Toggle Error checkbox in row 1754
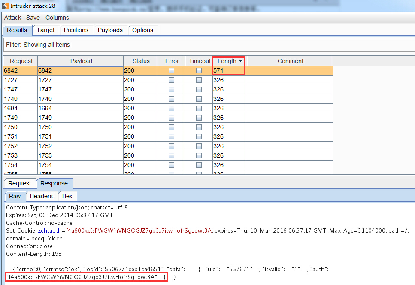The height and width of the screenshot is (285, 415). [172, 165]
